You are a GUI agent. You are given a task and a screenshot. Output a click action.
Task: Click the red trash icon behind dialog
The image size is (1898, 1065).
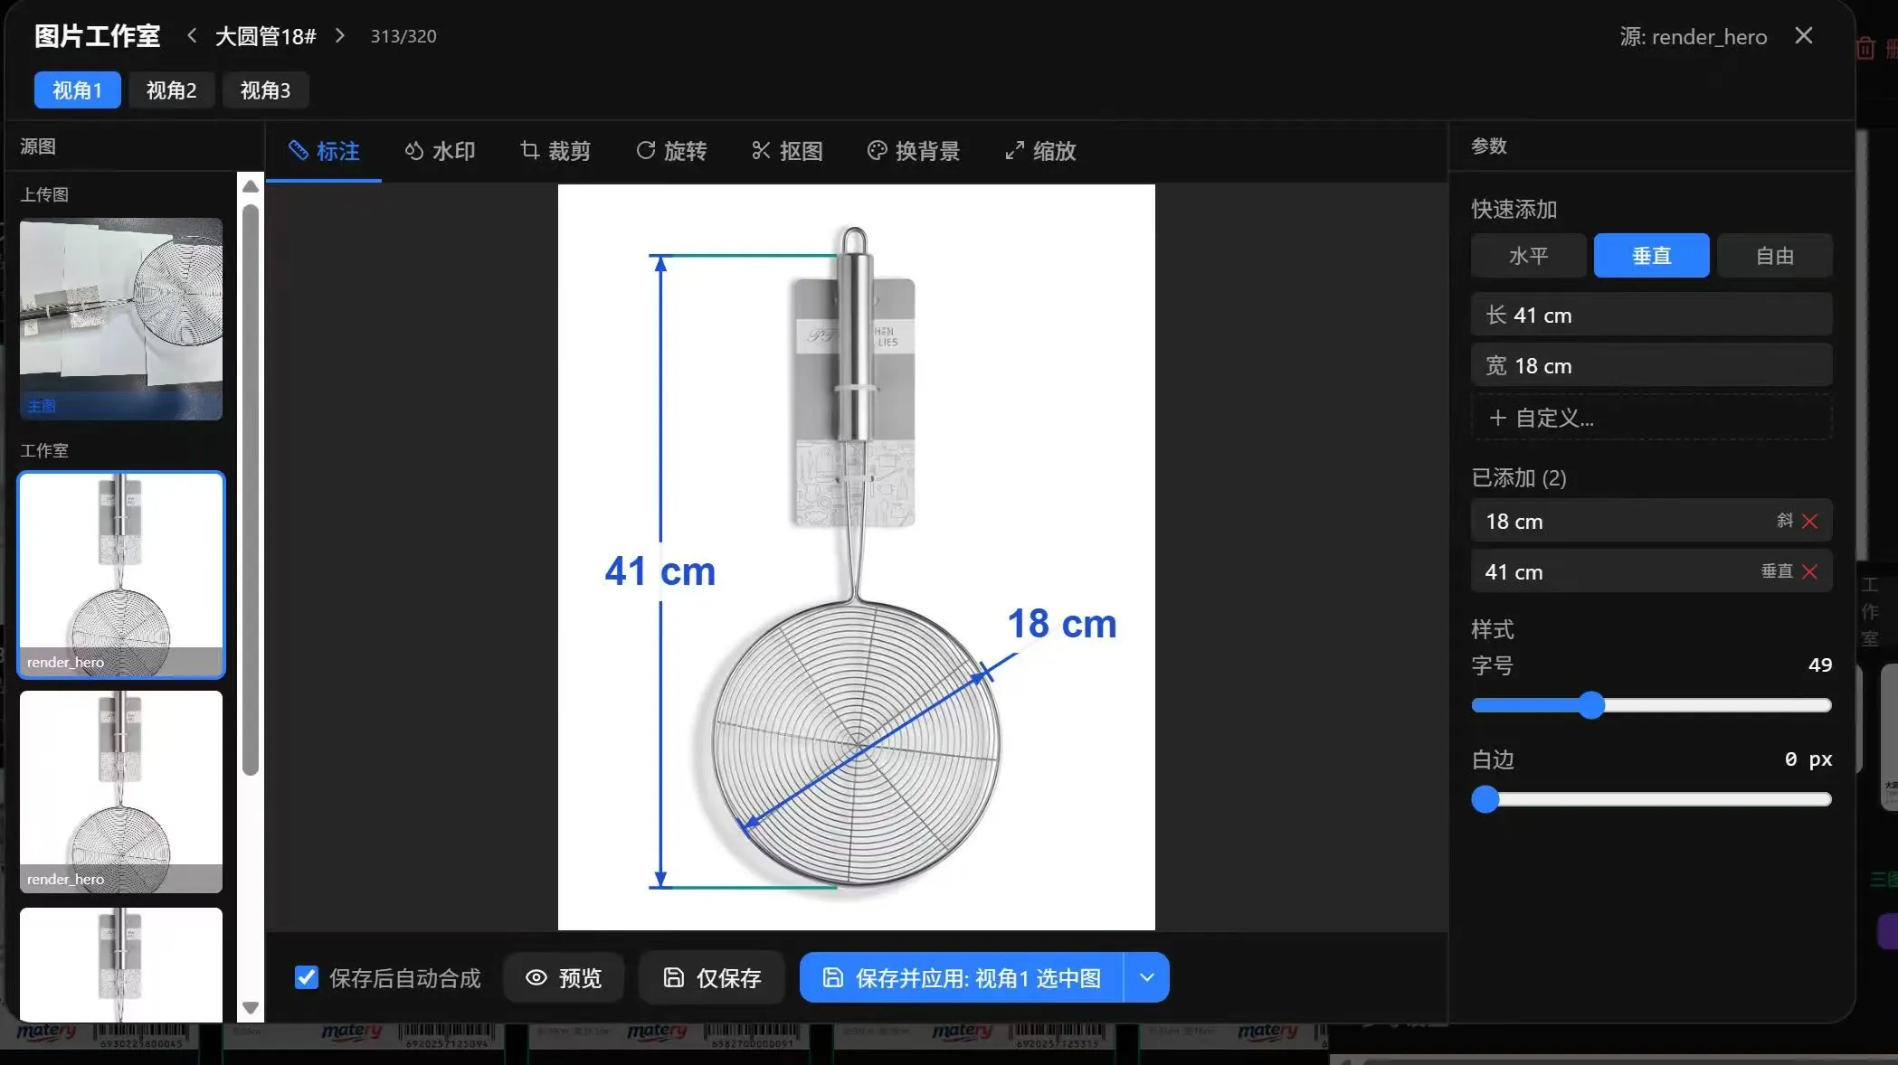tap(1865, 48)
